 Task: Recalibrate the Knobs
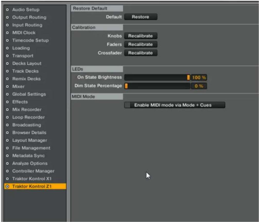coord(141,36)
